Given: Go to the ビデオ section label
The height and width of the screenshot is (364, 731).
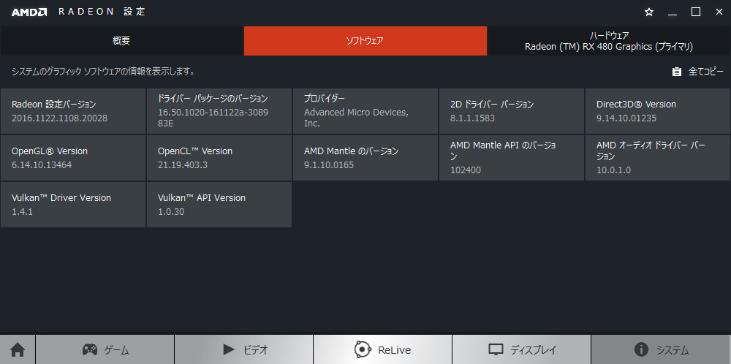Looking at the screenshot, I should click(x=255, y=350).
